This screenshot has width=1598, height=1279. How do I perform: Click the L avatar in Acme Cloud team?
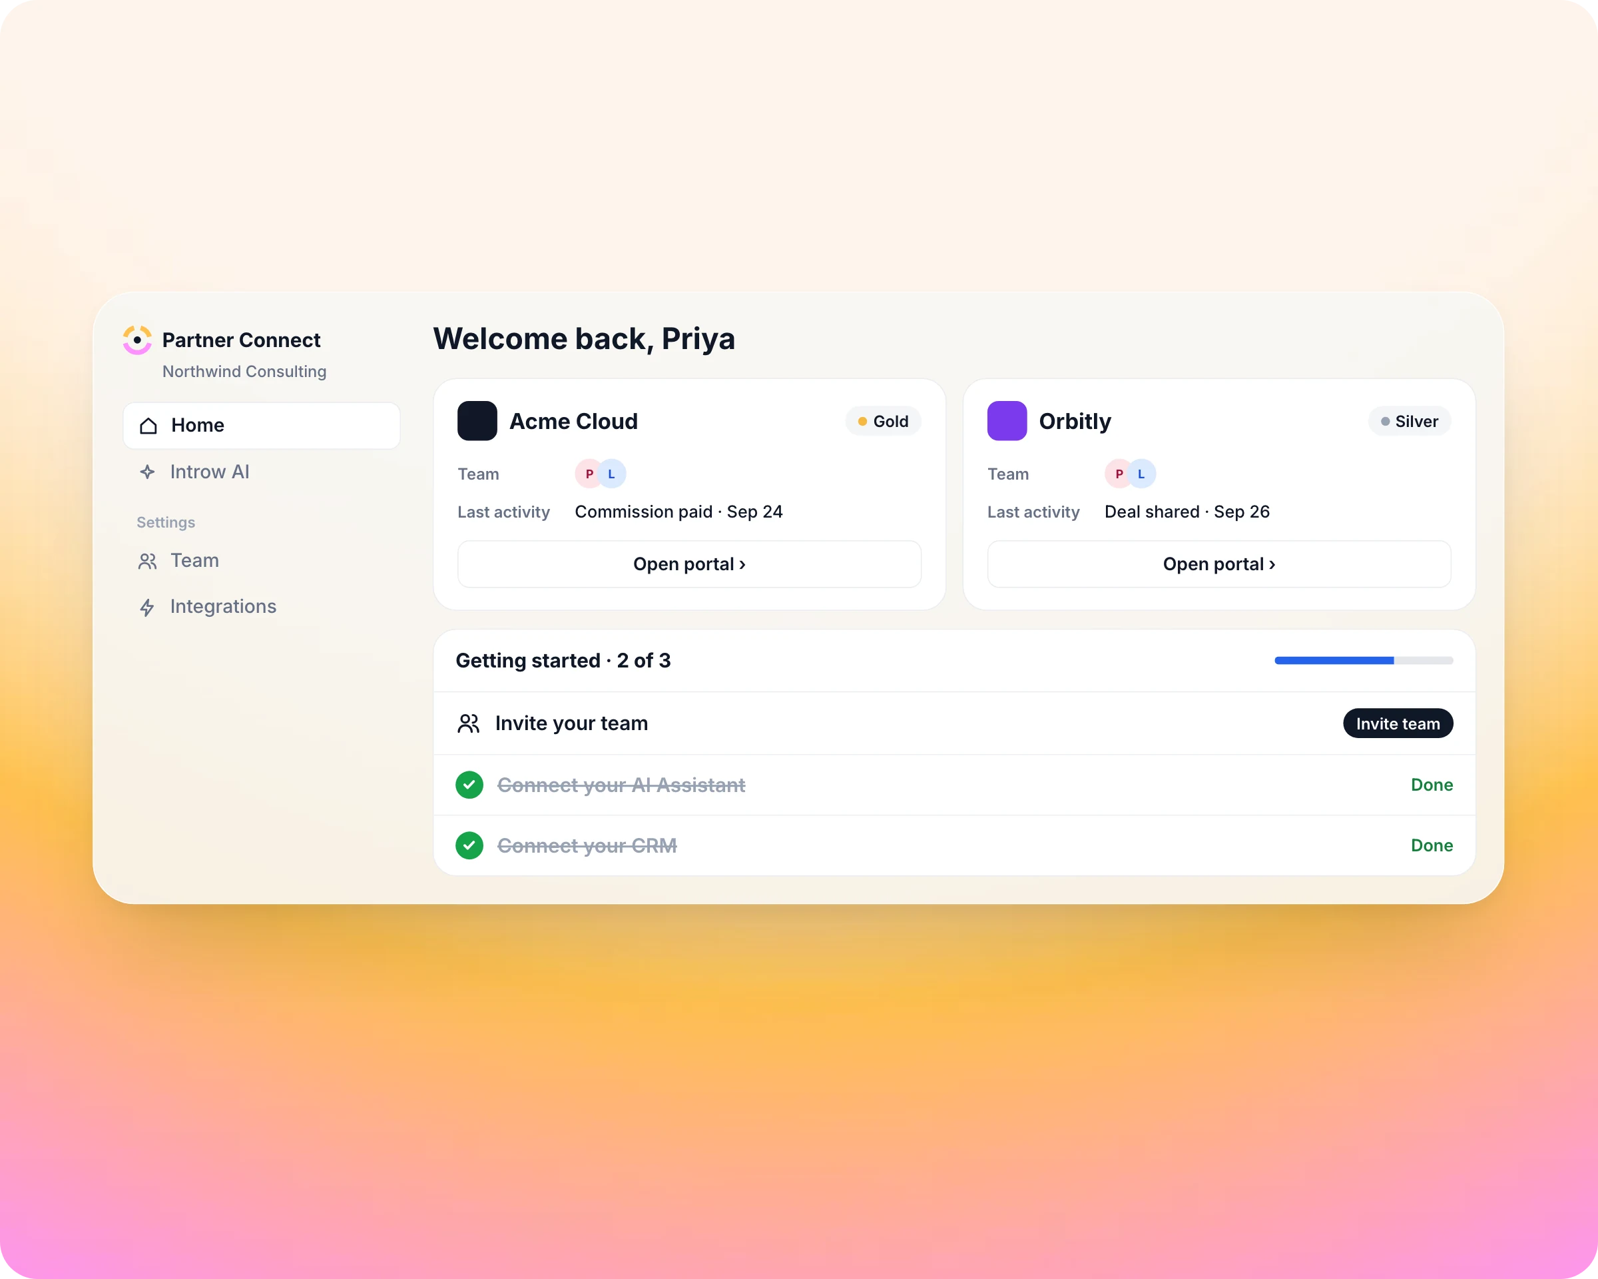coord(612,474)
